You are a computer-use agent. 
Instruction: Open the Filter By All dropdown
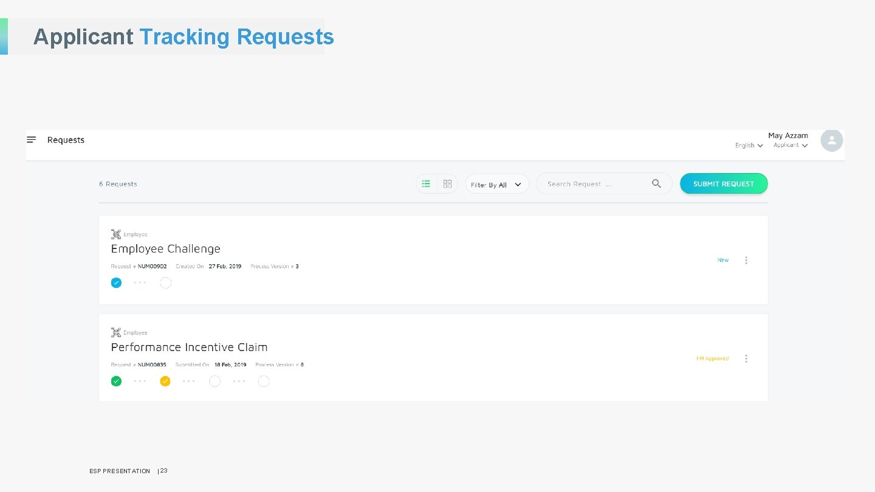496,183
